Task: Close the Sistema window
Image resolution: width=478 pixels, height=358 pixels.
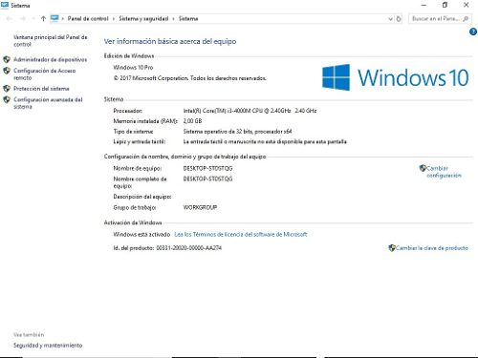Action: (x=466, y=5)
